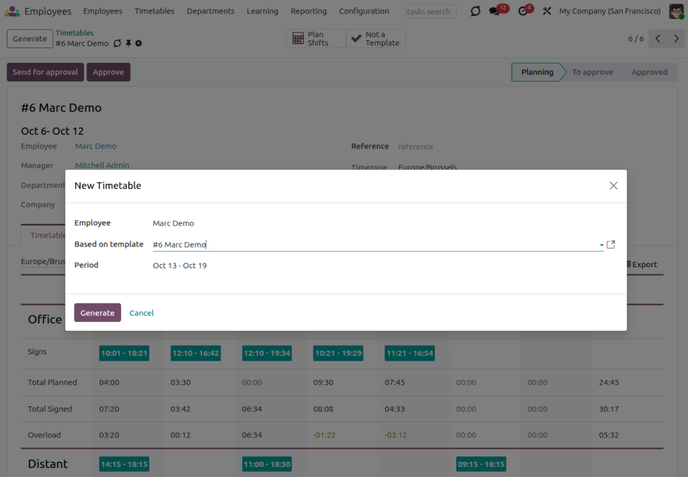The image size is (688, 477).
Task: Go to next record arrow
Action: [676, 39]
